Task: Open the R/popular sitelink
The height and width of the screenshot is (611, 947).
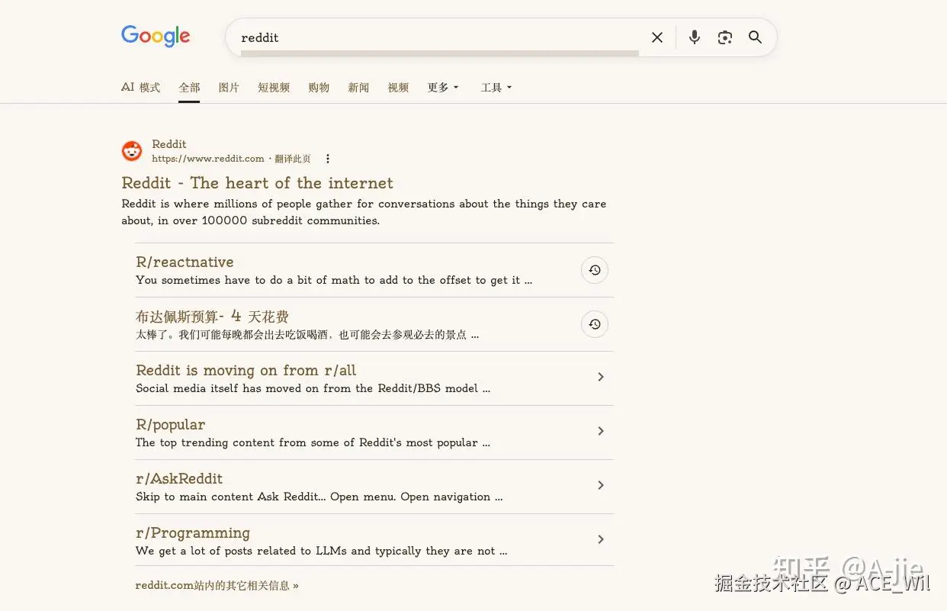Action: click(x=171, y=425)
